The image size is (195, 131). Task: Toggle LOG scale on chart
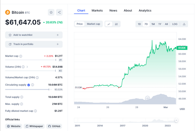pos(175,24)
